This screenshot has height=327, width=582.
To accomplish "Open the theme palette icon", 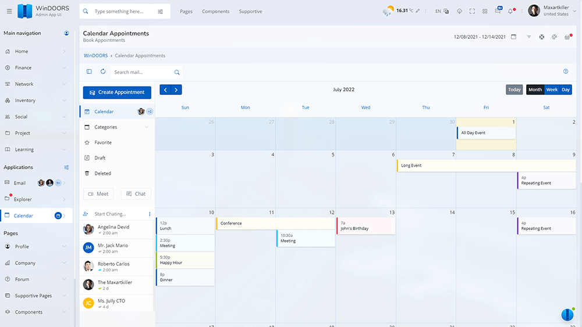I will (x=554, y=37).
